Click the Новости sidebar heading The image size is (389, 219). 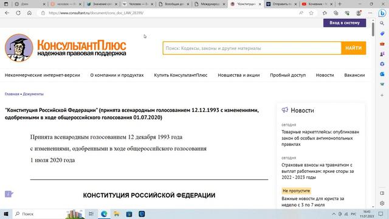pyautogui.click(x=302, y=110)
